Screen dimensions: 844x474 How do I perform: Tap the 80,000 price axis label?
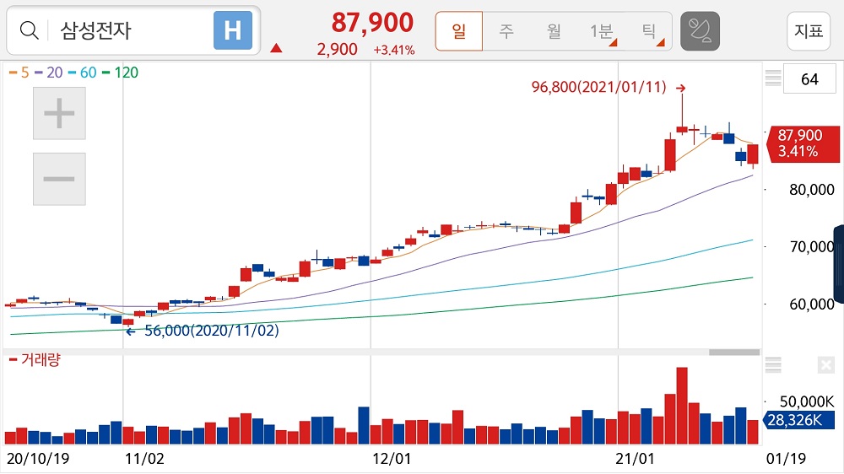(x=812, y=190)
